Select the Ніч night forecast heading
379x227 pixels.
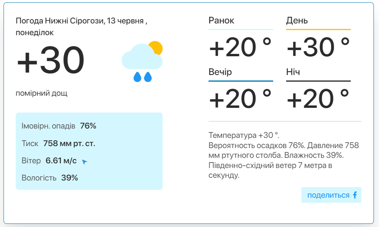pos(293,72)
